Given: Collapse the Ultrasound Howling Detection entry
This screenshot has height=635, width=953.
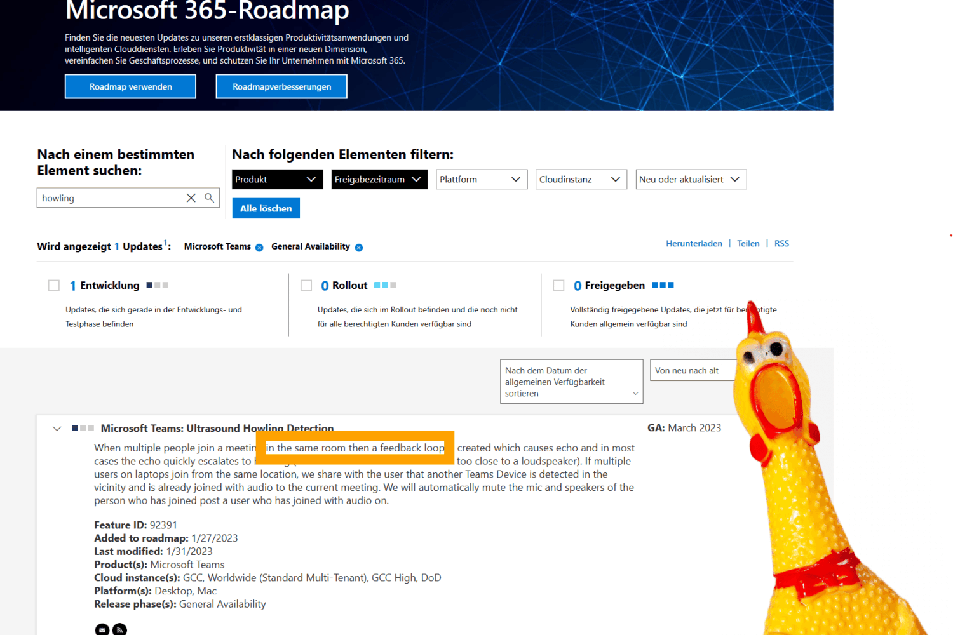Looking at the screenshot, I should pyautogui.click(x=57, y=429).
